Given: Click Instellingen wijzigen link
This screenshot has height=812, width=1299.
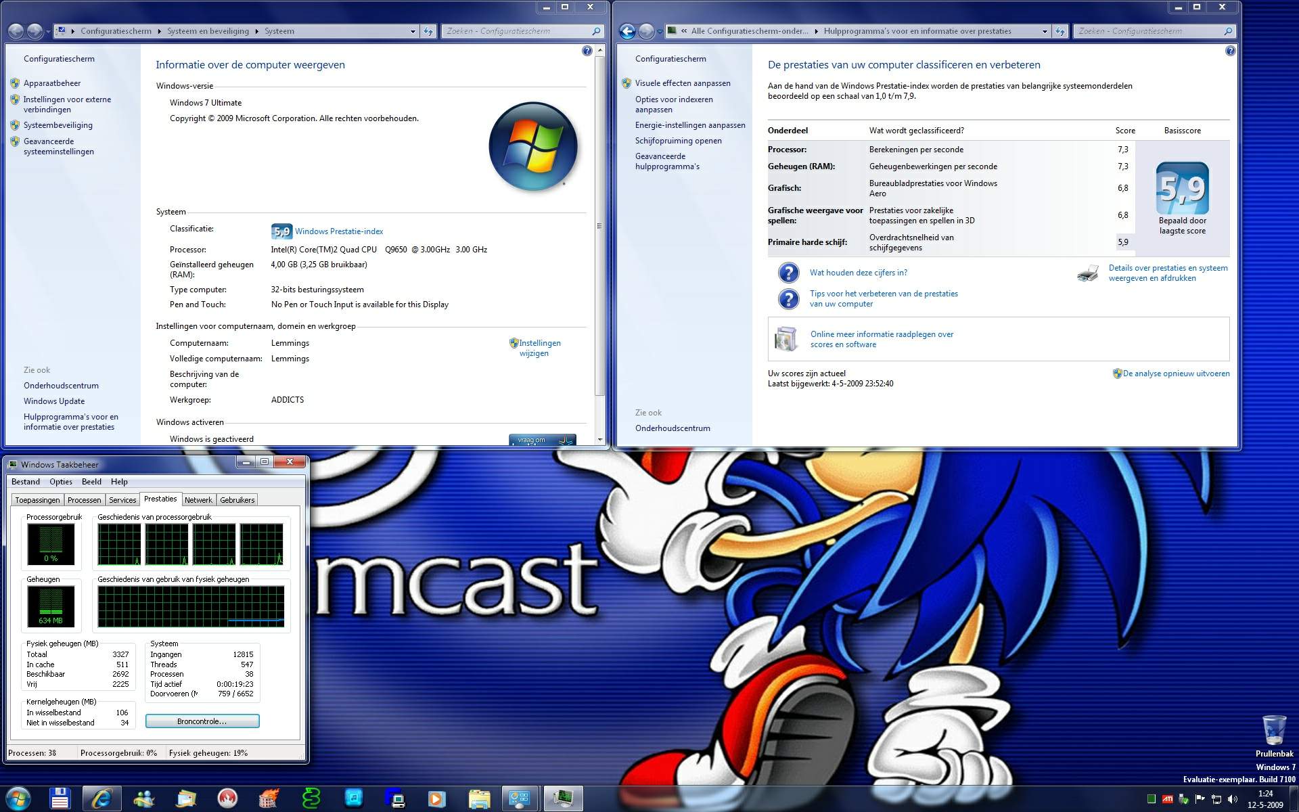Looking at the screenshot, I should tap(539, 348).
